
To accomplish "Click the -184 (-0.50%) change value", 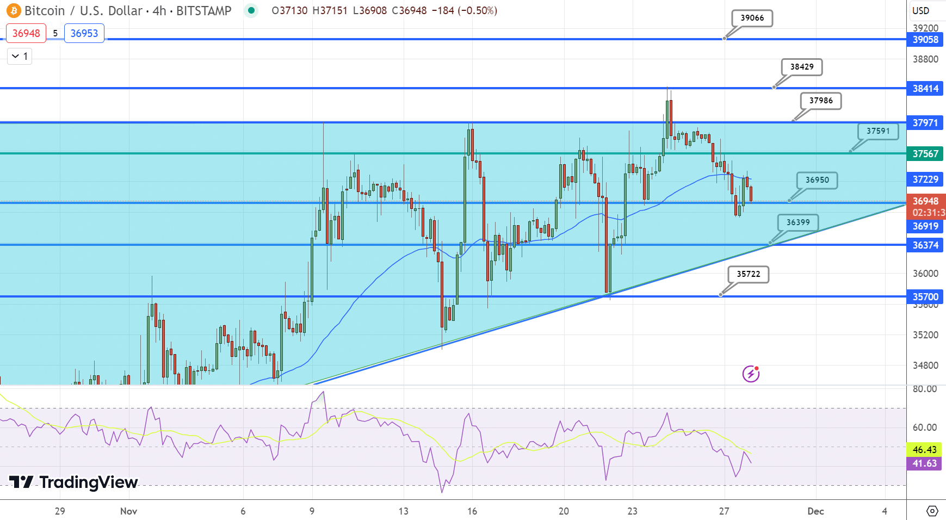I will click(464, 10).
